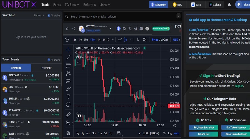Open the indicators fx button
250x139 pixels.
point(137,39)
